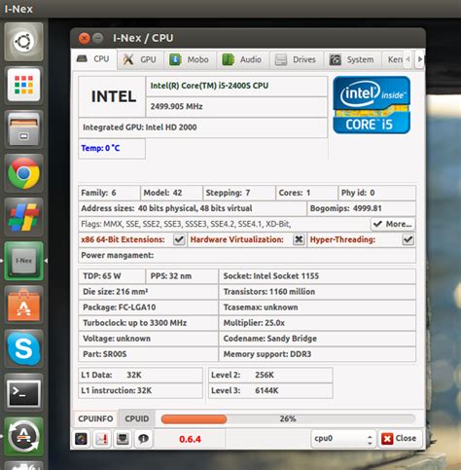Open the Audio tab
The height and width of the screenshot is (470, 461).
tap(242, 59)
